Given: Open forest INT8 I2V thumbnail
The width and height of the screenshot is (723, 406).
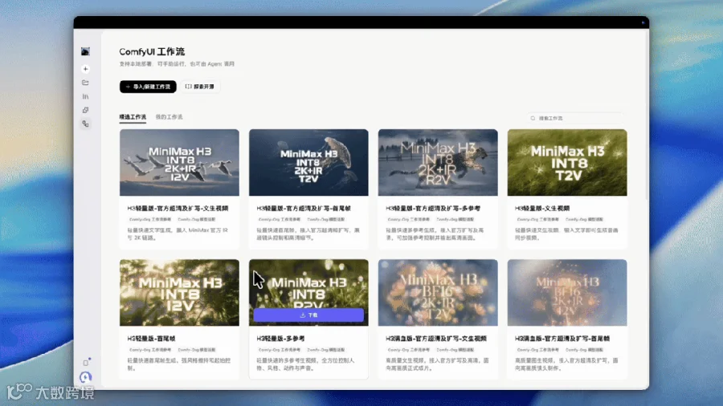Looking at the screenshot, I should tap(179, 293).
